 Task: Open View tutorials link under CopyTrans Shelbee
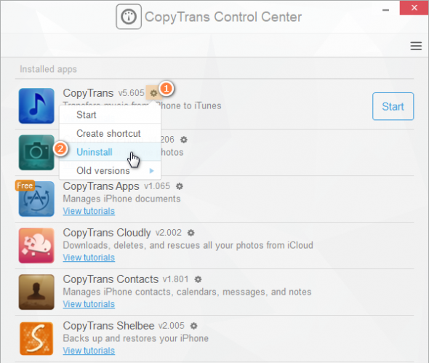pyautogui.click(x=89, y=351)
